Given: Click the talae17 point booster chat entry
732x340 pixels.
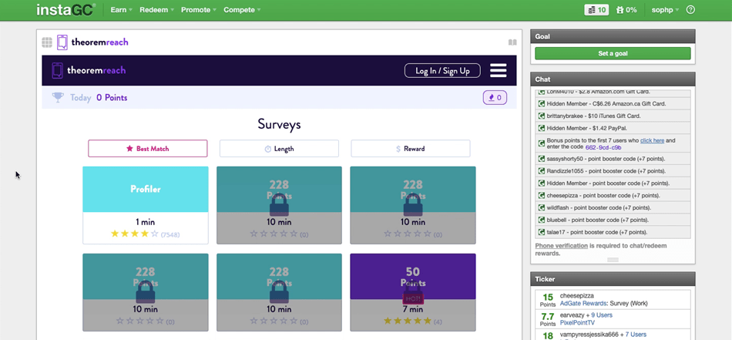Looking at the screenshot, I should pyautogui.click(x=613, y=232).
